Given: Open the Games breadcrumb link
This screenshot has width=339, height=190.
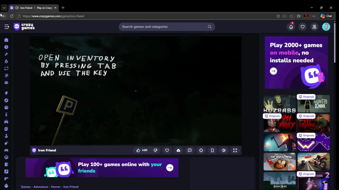Looking at the screenshot, I should [x=26, y=187].
